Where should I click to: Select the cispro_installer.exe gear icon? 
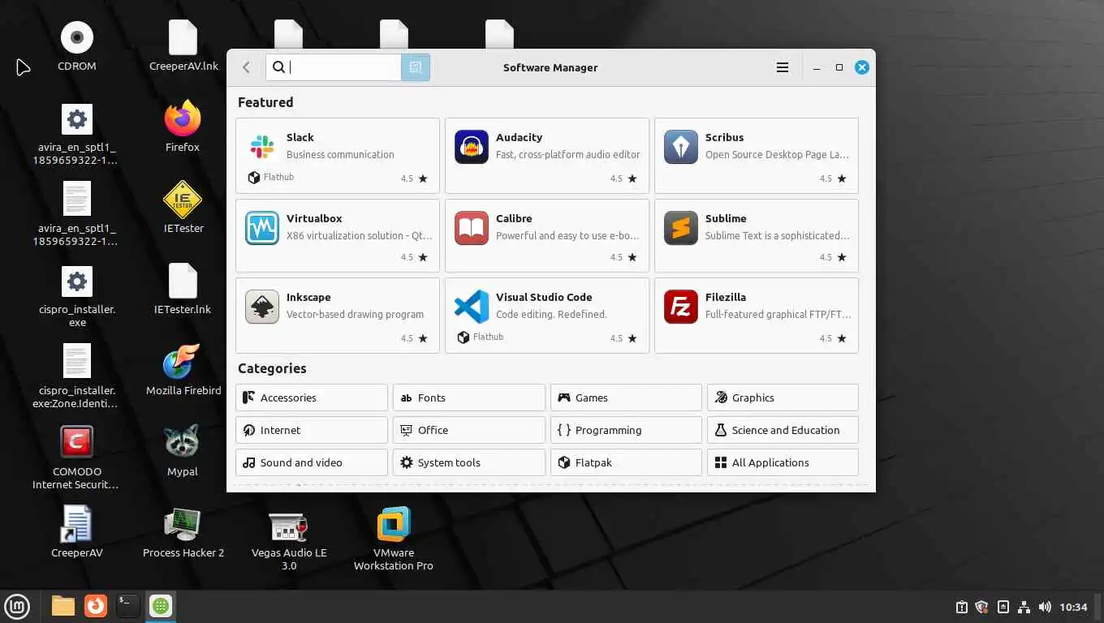tap(77, 281)
